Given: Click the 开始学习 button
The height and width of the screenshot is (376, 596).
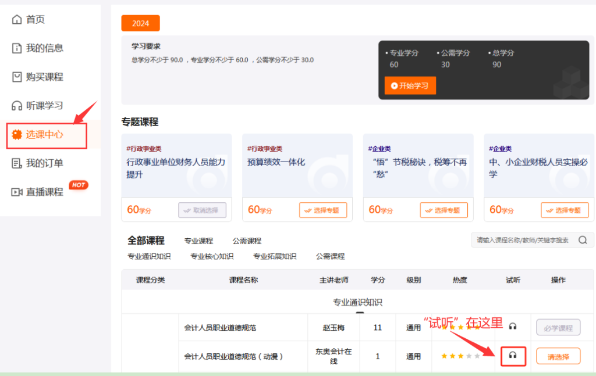Looking at the screenshot, I should click(410, 85).
